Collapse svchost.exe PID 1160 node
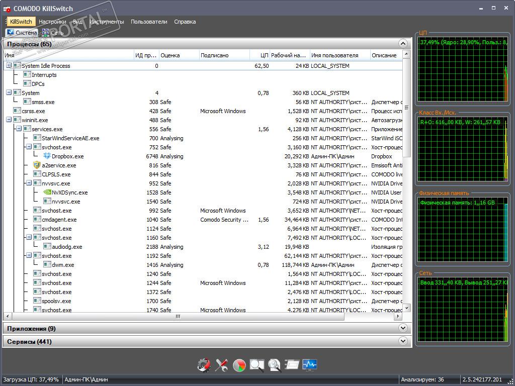Image resolution: width=515 pixels, height=386 pixels. tap(29, 237)
